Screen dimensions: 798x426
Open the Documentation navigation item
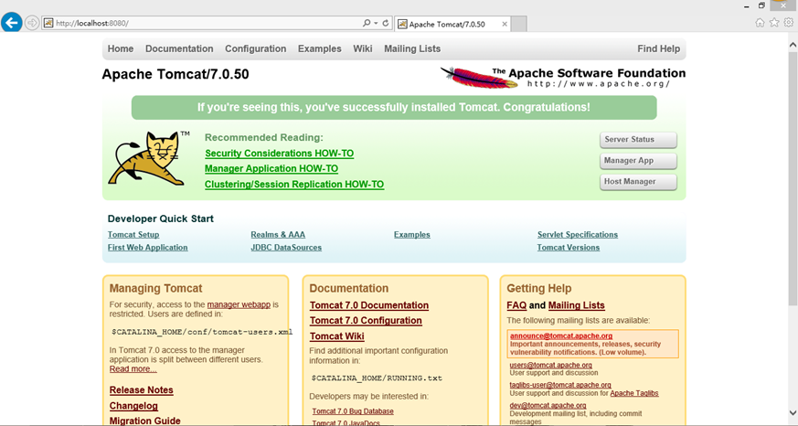179,48
